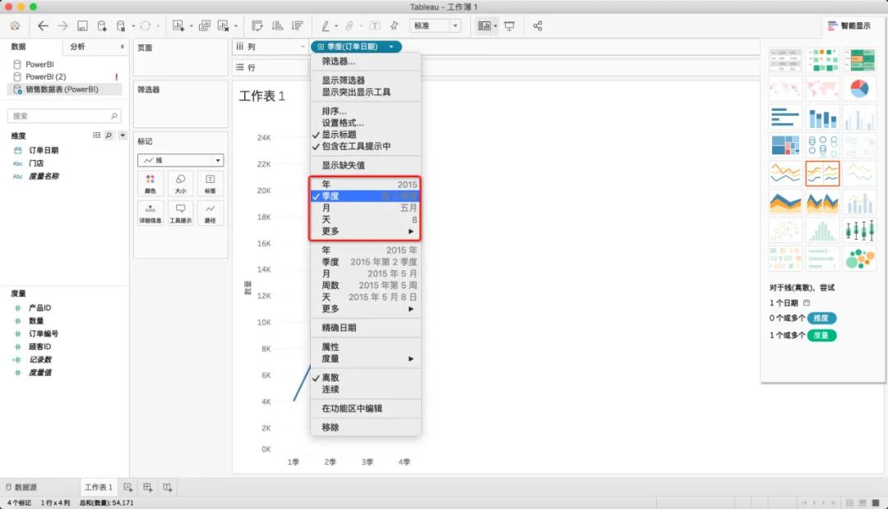This screenshot has width=888, height=509.
Task: Click the sort descending icon
Action: click(x=297, y=25)
